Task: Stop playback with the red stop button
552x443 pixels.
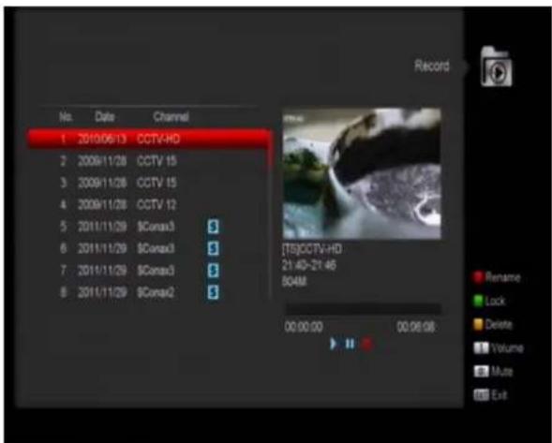Action: [366, 344]
